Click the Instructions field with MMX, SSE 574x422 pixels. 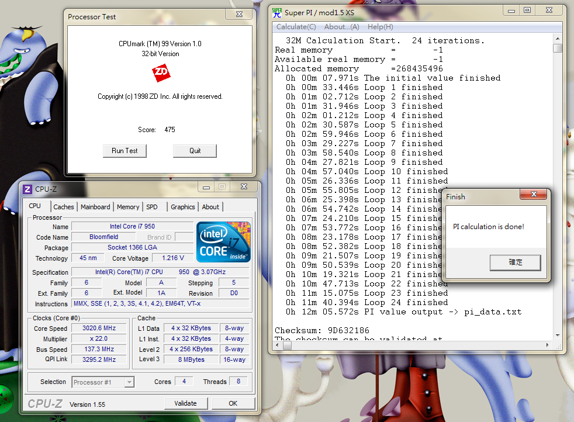[161, 303]
